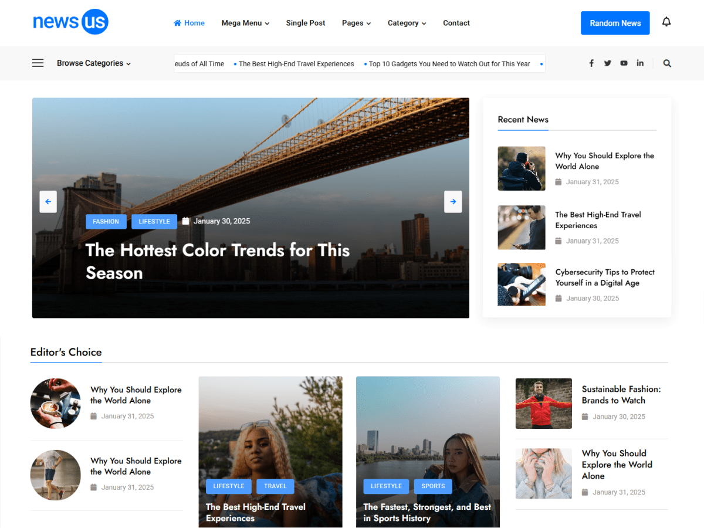Open ticker item Top 10 Gadgets You Need
The image size is (704, 528).
pyautogui.click(x=449, y=64)
